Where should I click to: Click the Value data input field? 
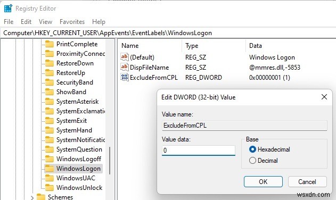pyautogui.click(x=199, y=151)
